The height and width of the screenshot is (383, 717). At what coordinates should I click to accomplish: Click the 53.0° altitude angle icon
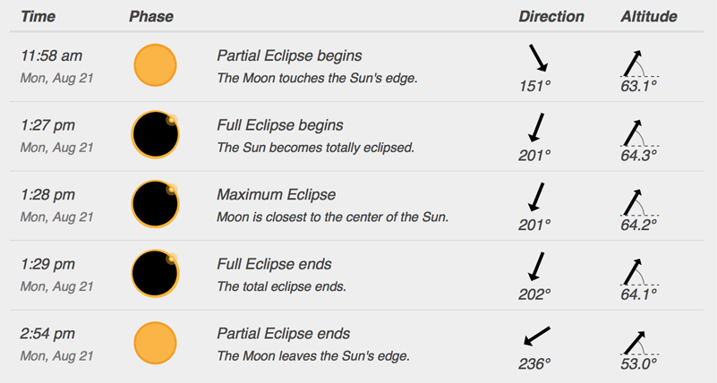pyautogui.click(x=639, y=343)
